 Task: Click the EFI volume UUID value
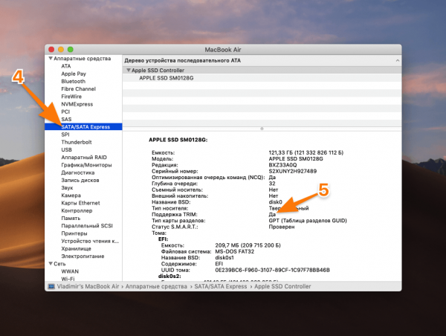pyautogui.click(x=272, y=271)
